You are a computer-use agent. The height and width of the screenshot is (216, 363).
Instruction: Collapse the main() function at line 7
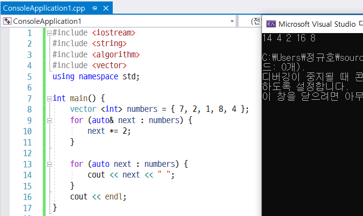pos(49,99)
